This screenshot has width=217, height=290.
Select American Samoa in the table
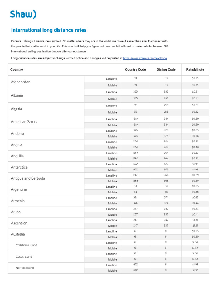[x=25, y=122]
